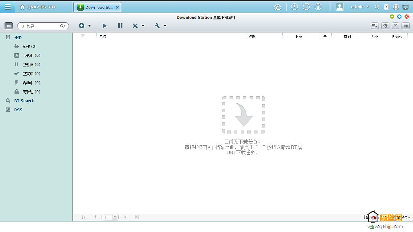Open the top bar help icon
Viewport: 413px width, 232px height.
[386, 7]
